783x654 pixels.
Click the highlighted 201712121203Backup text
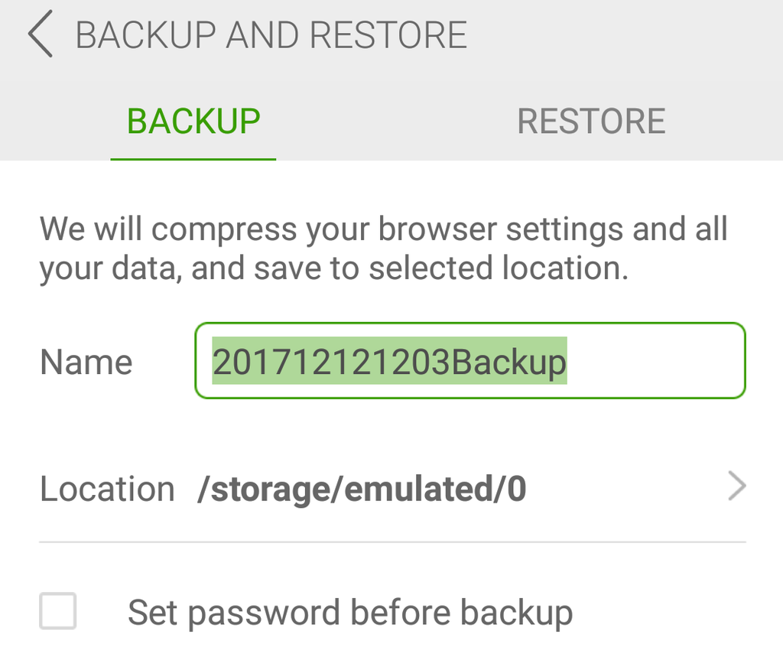pos(389,361)
